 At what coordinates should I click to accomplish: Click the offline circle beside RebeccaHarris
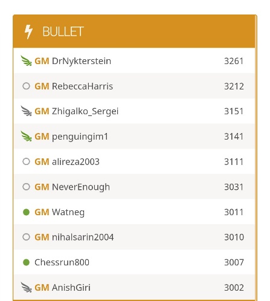click(26, 86)
